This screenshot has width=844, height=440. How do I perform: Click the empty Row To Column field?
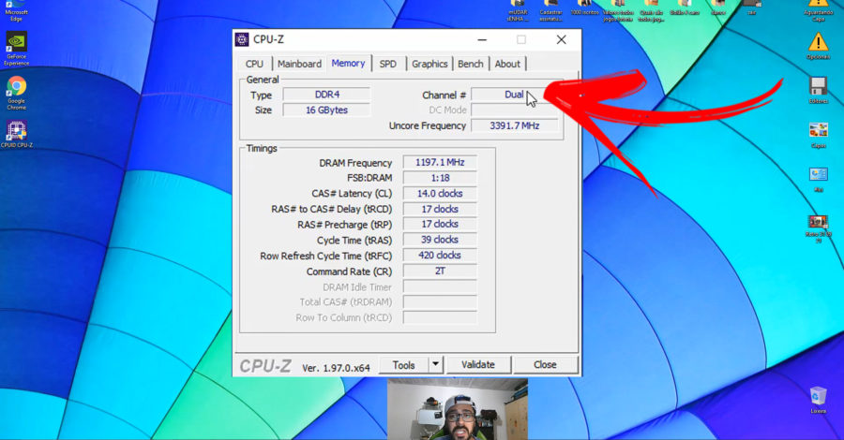tap(440, 317)
